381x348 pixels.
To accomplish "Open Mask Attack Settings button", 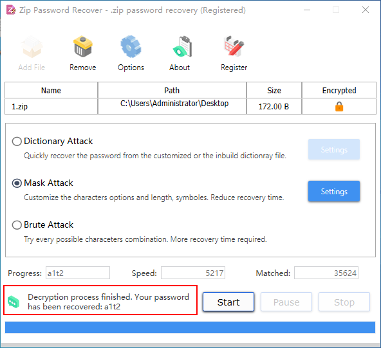I will pos(334,191).
